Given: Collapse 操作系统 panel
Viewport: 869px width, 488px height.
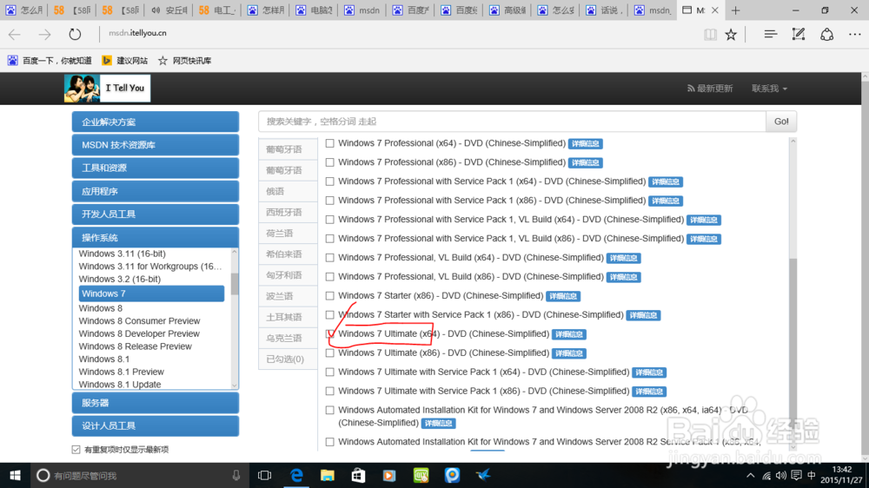Looking at the screenshot, I should pyautogui.click(x=156, y=238).
